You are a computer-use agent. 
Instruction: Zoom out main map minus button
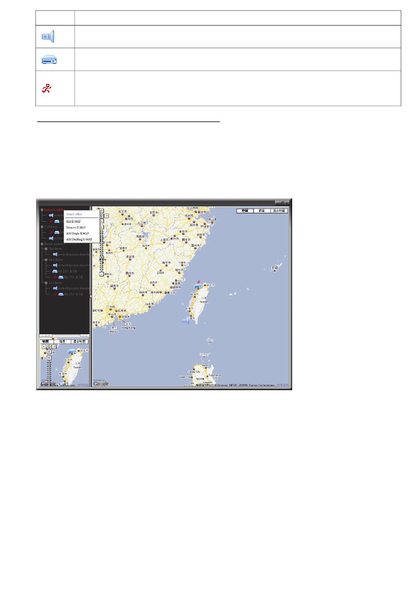click(102, 274)
